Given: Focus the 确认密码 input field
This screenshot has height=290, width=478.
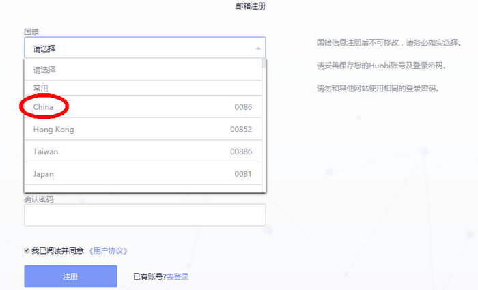Looking at the screenshot, I should [144, 215].
